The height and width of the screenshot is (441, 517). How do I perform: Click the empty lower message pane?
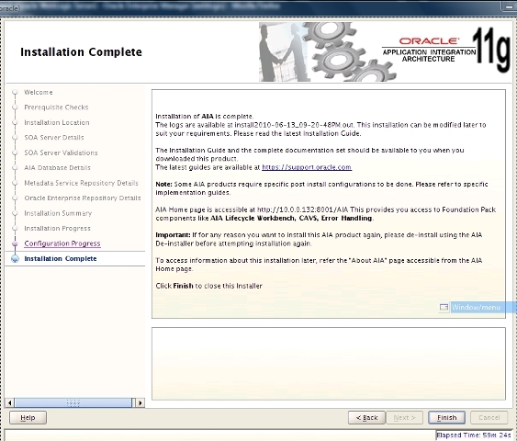329,364
